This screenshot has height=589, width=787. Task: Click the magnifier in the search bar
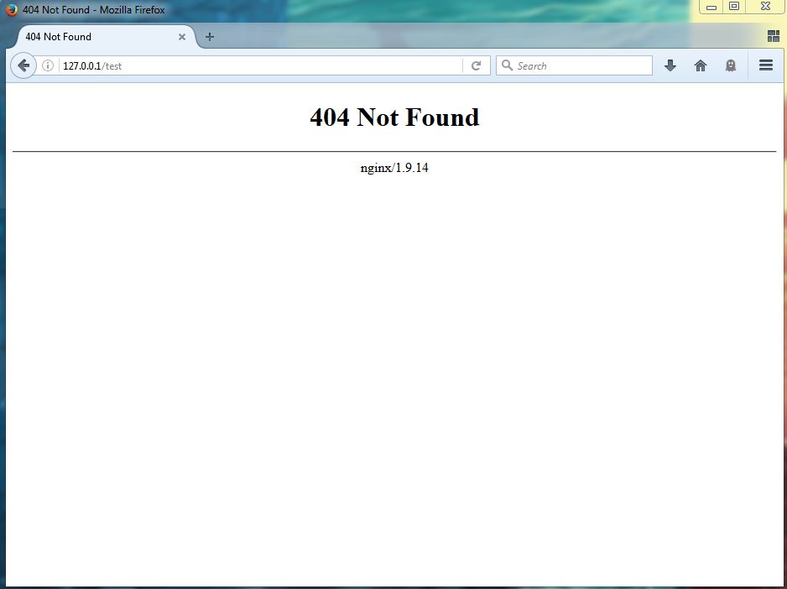click(x=507, y=65)
